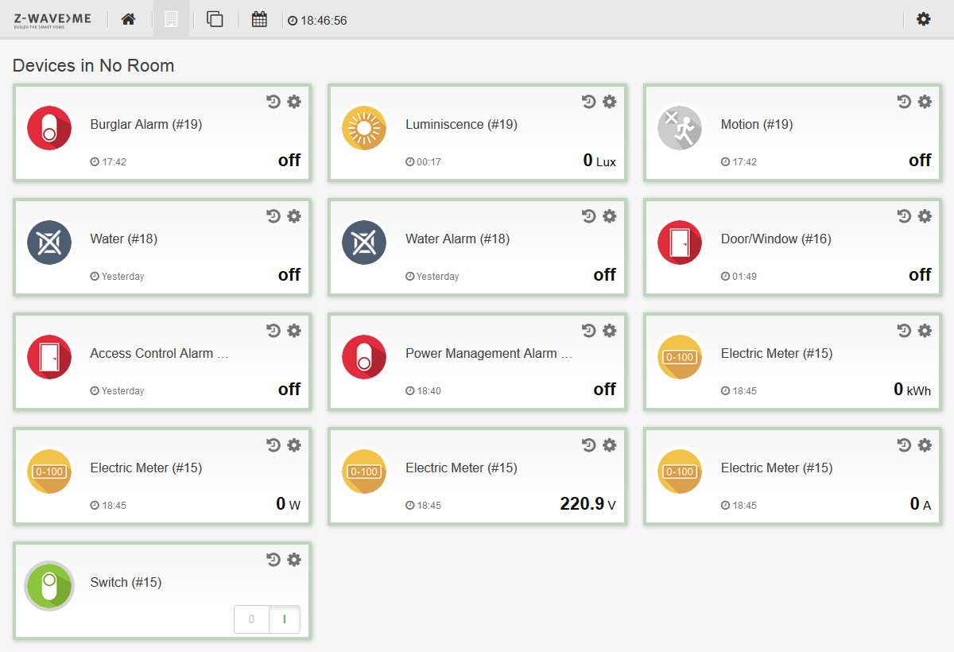Open settings for Switch (#15) widget

(294, 560)
